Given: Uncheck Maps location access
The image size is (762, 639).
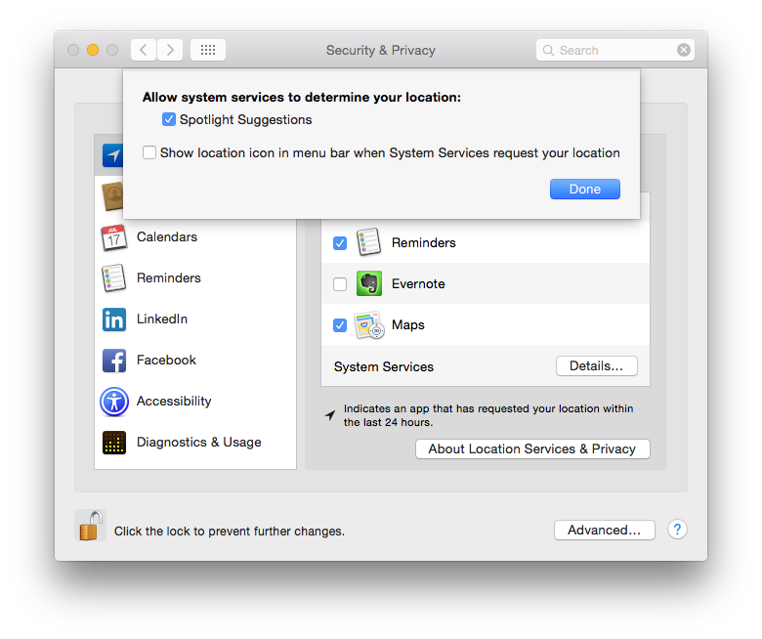Looking at the screenshot, I should (x=340, y=325).
